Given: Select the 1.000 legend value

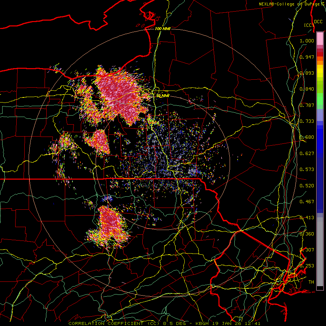Looking at the screenshot, I should (x=307, y=41).
